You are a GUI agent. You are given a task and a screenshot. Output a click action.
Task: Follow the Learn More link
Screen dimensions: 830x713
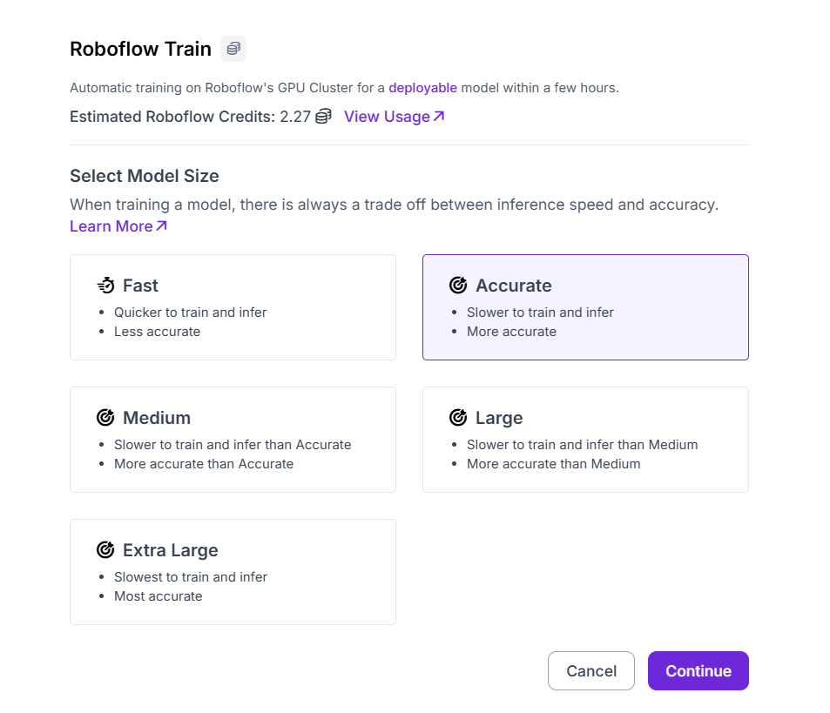coord(111,226)
